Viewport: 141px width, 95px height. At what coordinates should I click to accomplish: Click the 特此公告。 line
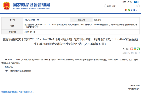coord(9,67)
